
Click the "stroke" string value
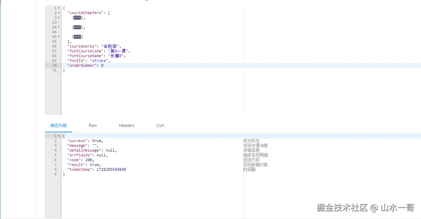[x=99, y=61]
